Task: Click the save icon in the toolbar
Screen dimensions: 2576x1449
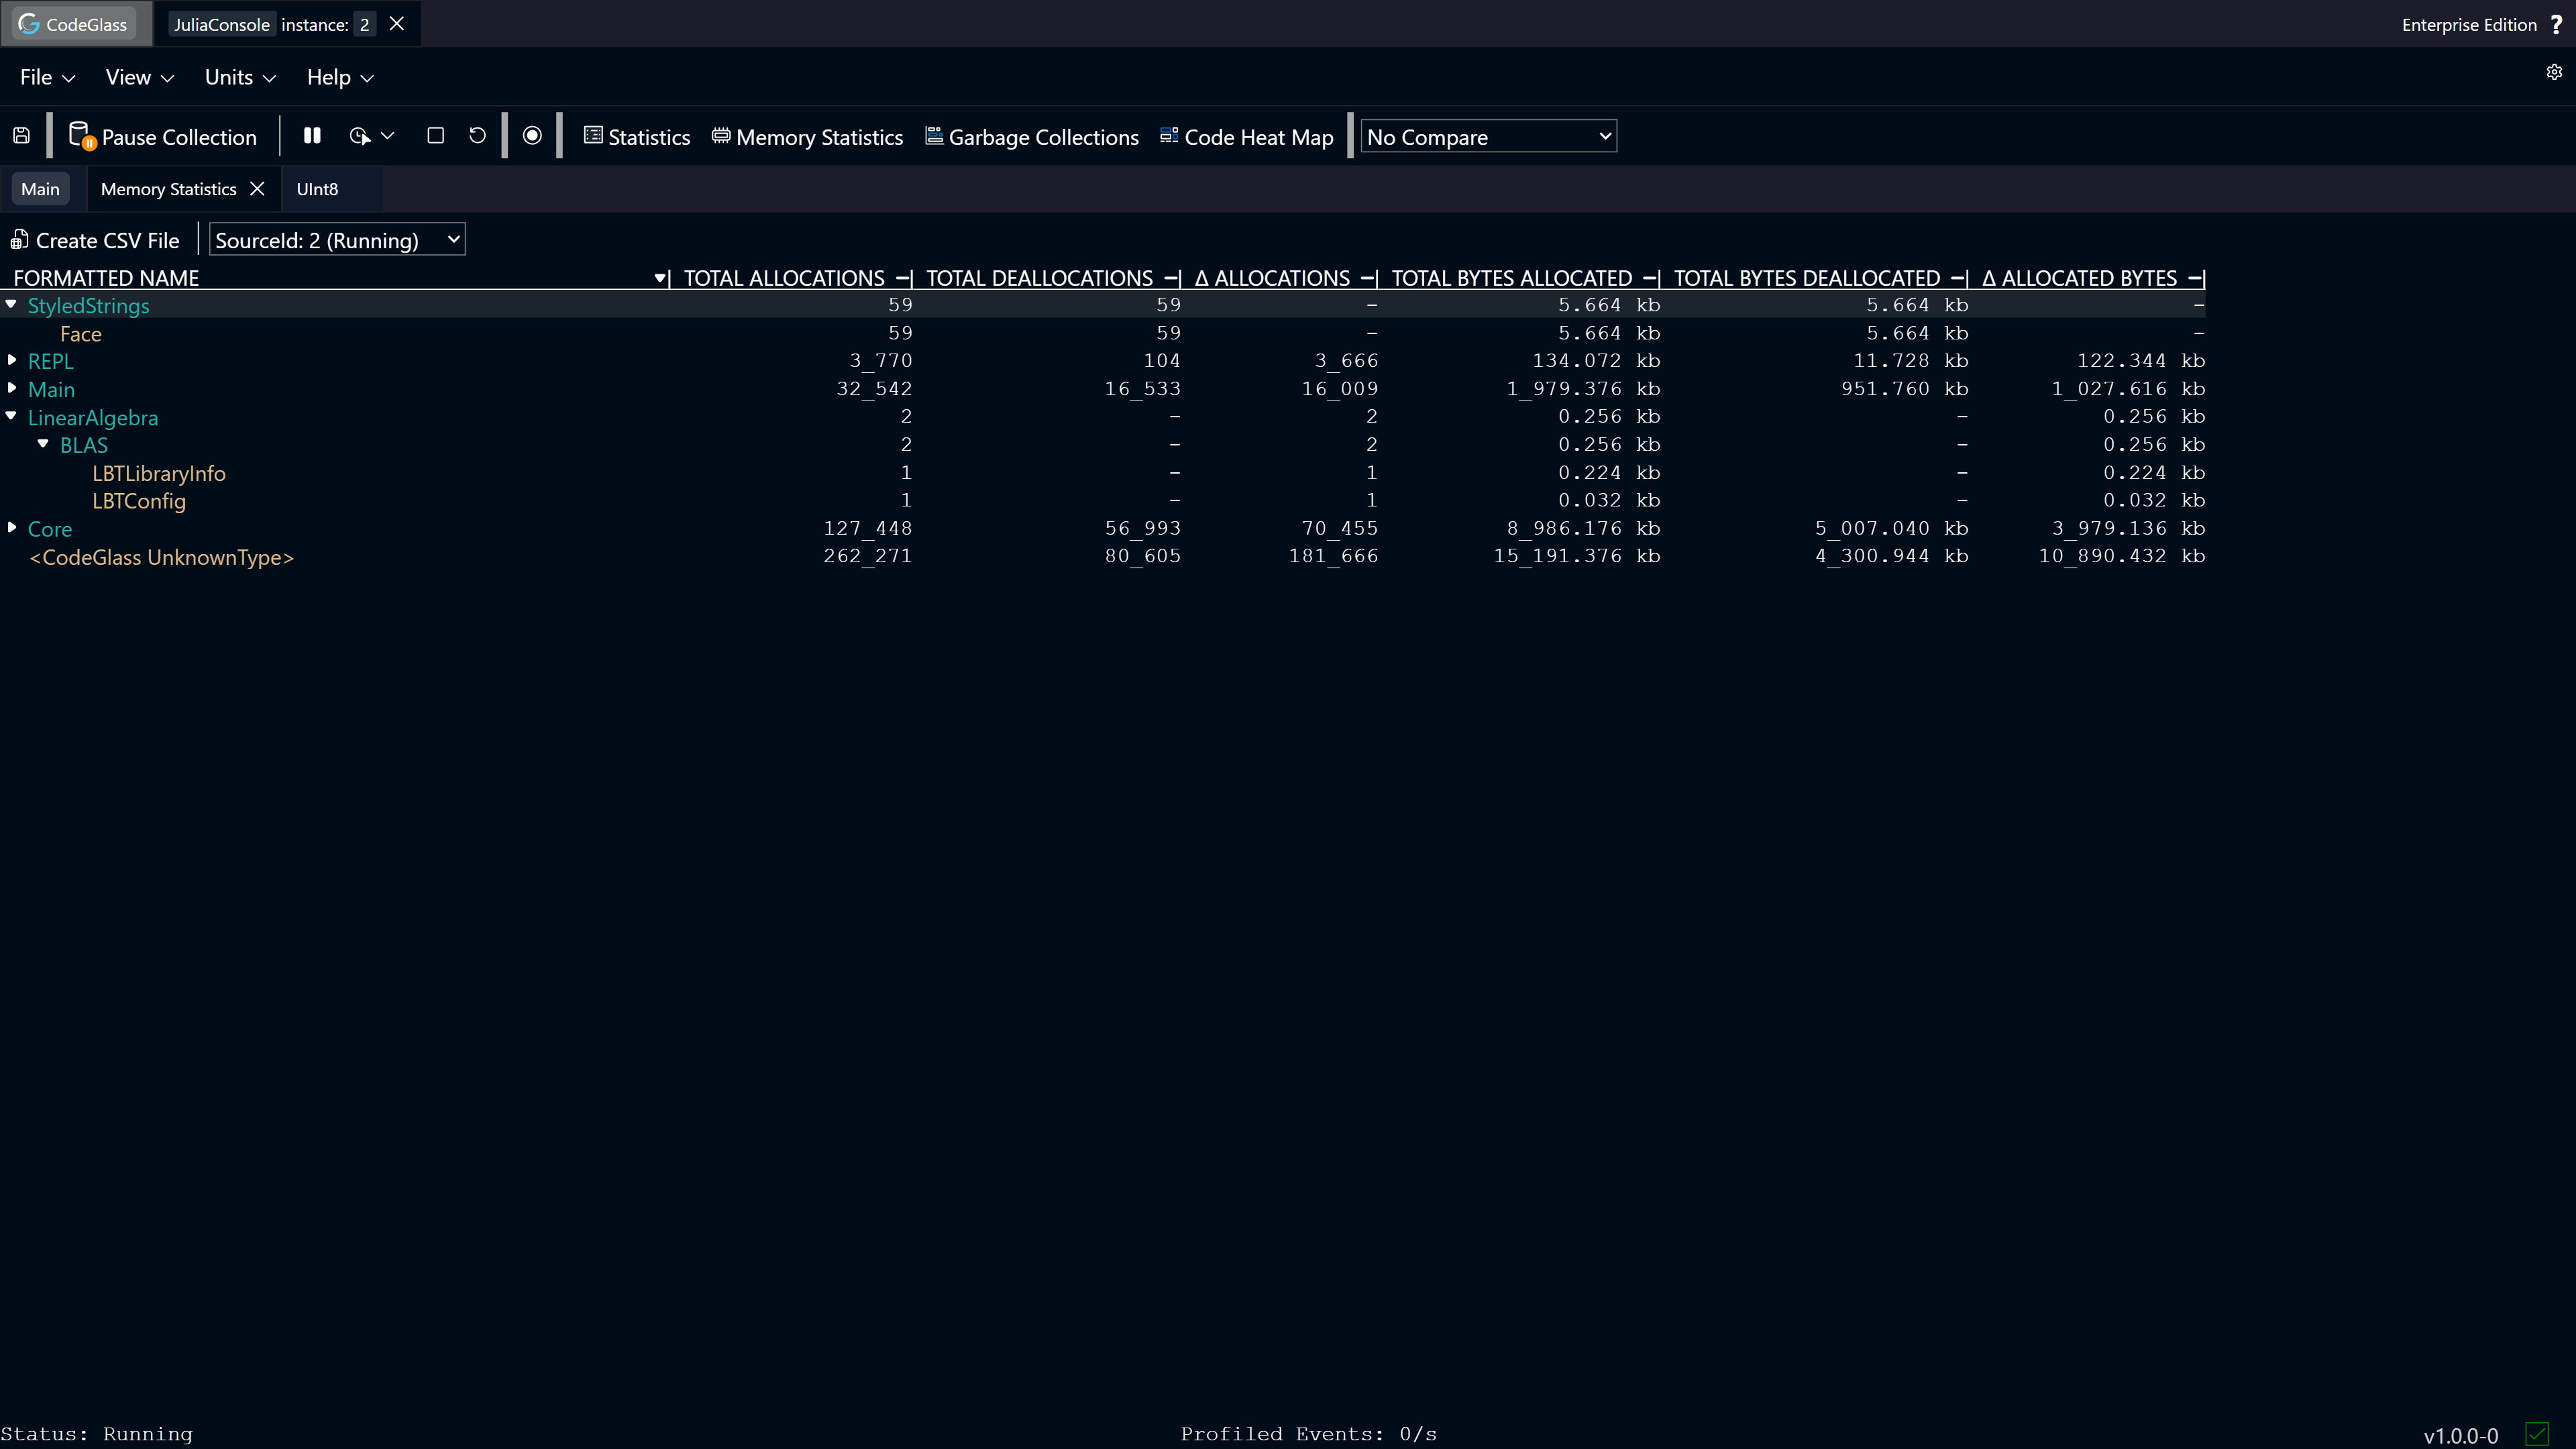Action: (21, 136)
